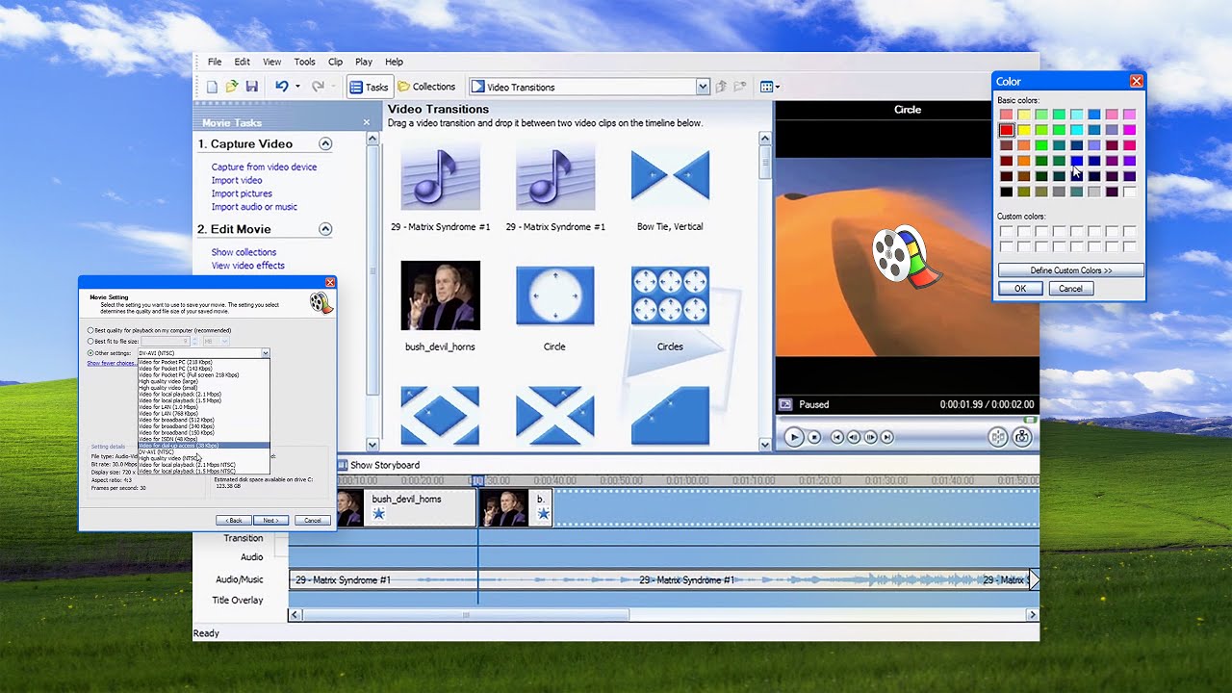Pick the black basic color swatch
This screenshot has width=1232, height=693.
coord(1006,192)
